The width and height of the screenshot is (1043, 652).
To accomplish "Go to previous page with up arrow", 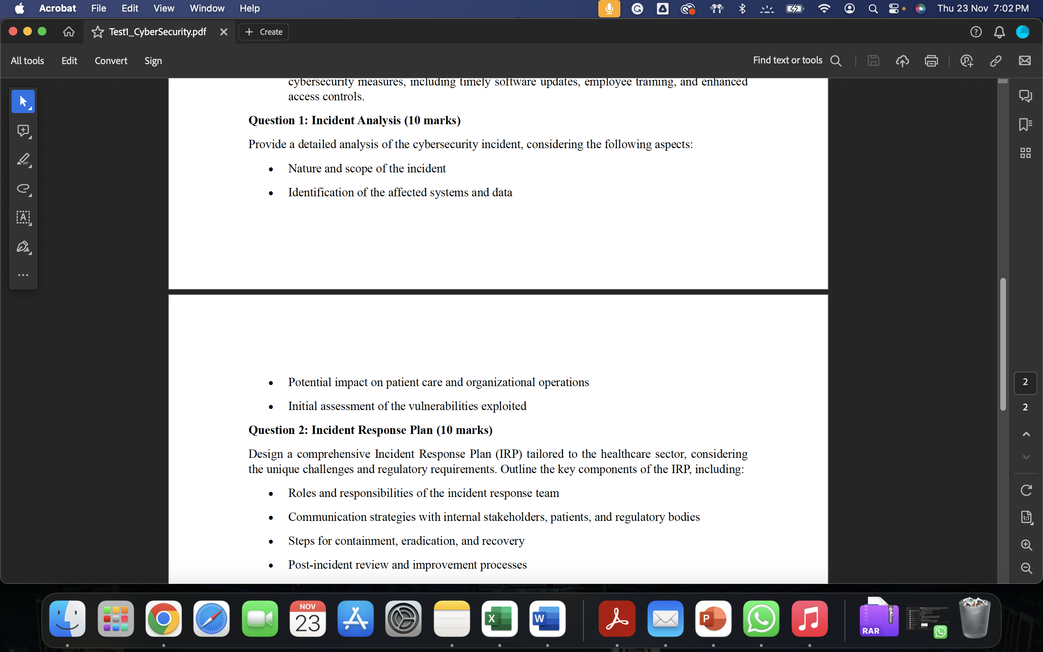I will (x=1026, y=434).
